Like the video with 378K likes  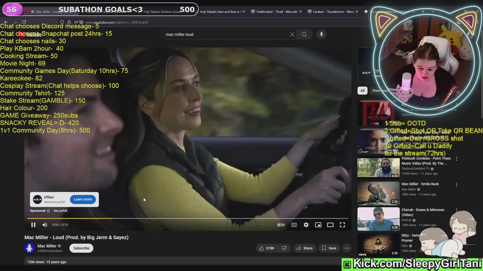point(266,248)
